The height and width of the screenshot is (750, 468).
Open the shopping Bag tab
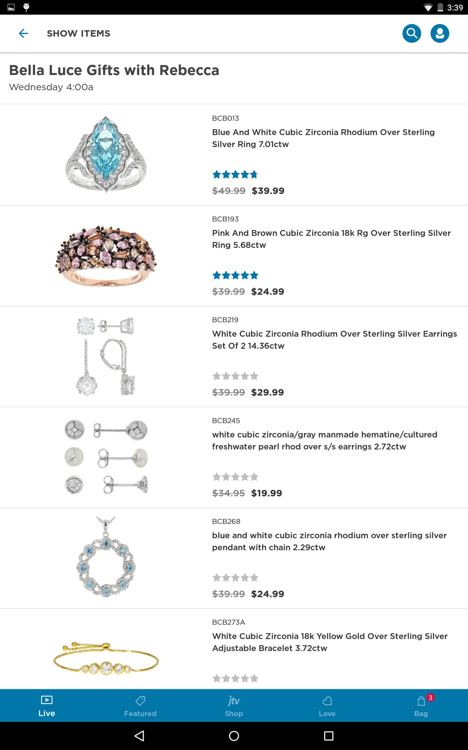[x=421, y=706]
